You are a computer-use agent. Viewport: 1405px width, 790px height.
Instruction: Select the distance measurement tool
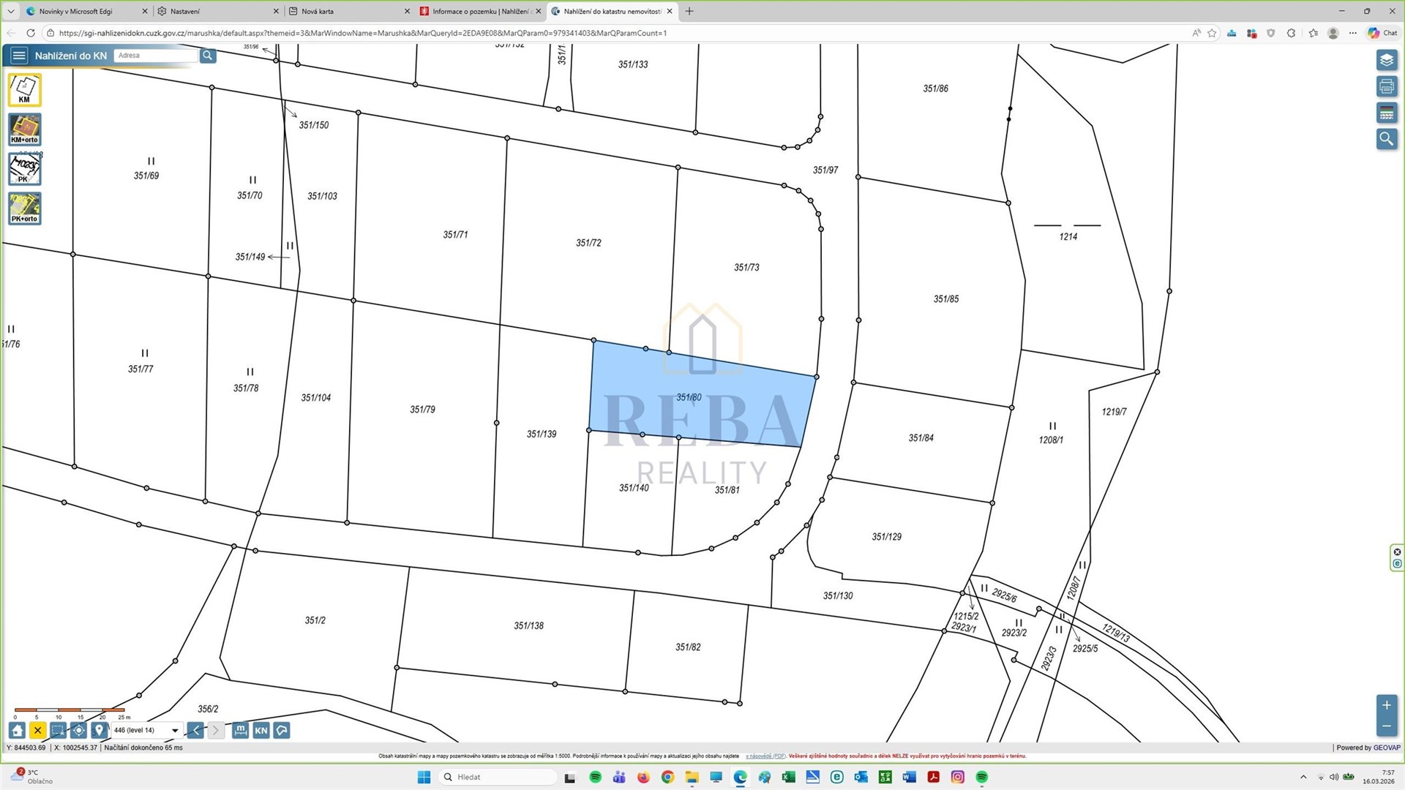click(x=240, y=730)
